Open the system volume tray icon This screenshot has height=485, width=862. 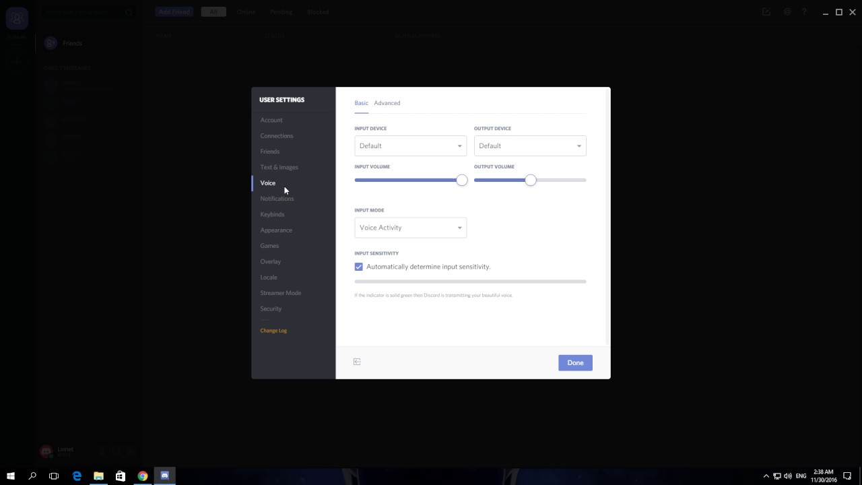click(x=788, y=476)
